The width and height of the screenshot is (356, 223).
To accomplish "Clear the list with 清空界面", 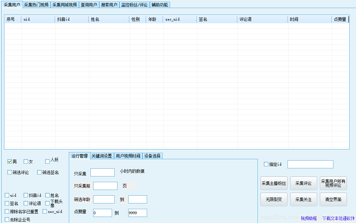I will (333, 199).
